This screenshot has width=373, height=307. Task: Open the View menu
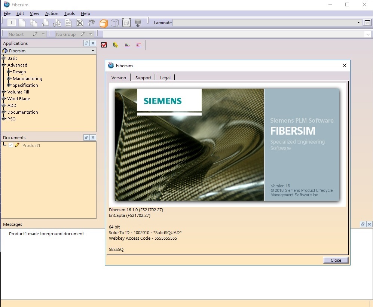(34, 13)
